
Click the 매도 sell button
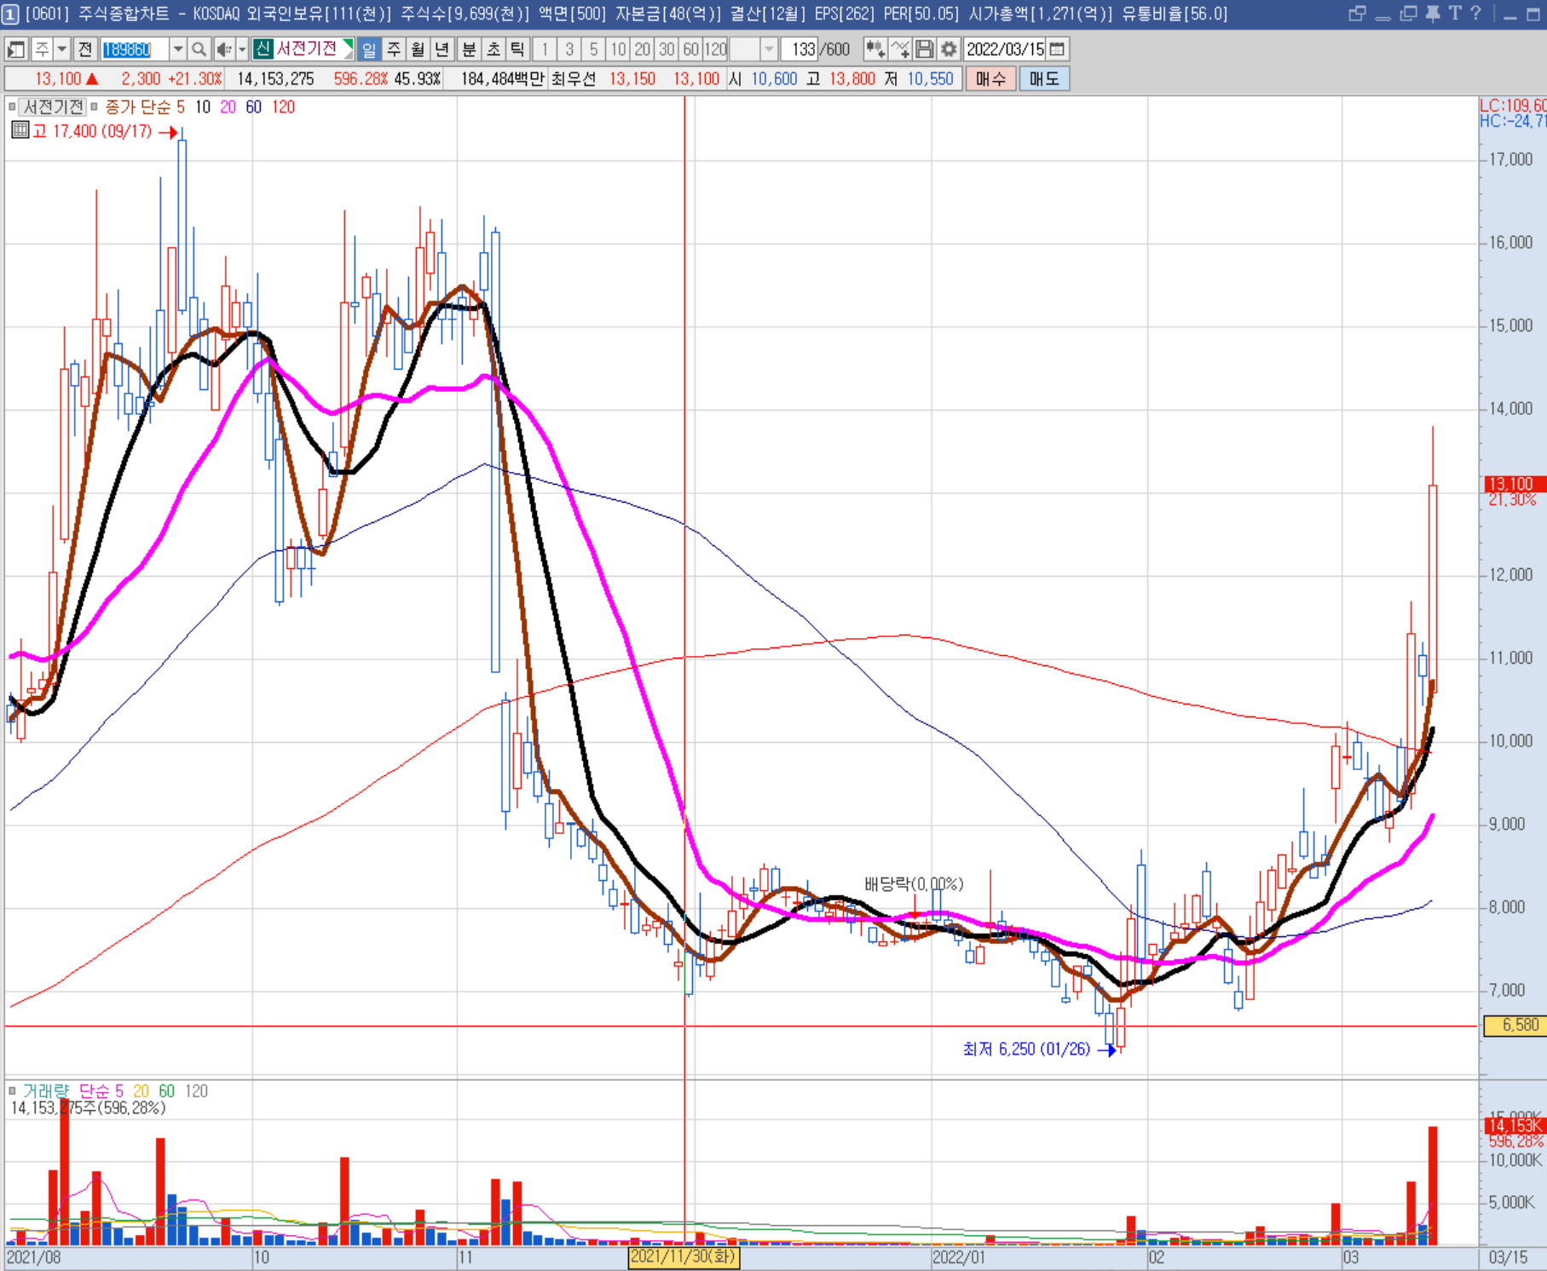pyautogui.click(x=1044, y=79)
